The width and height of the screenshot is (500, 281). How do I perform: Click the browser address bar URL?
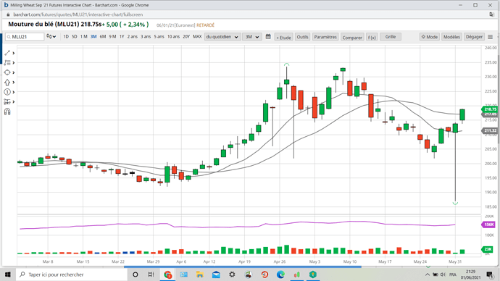tap(78, 14)
